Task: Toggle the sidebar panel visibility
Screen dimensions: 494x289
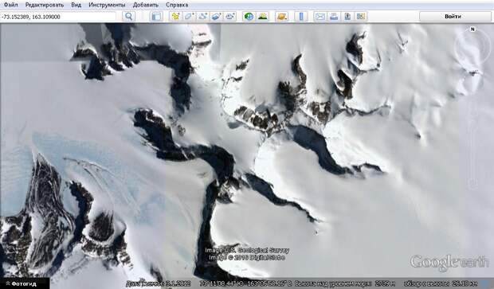Action: click(156, 17)
